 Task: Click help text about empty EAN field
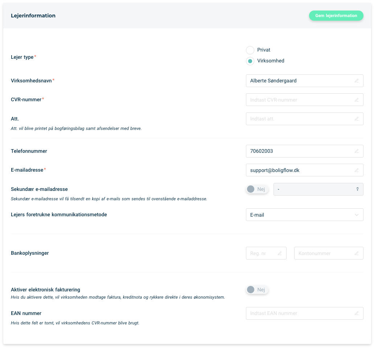click(x=75, y=323)
